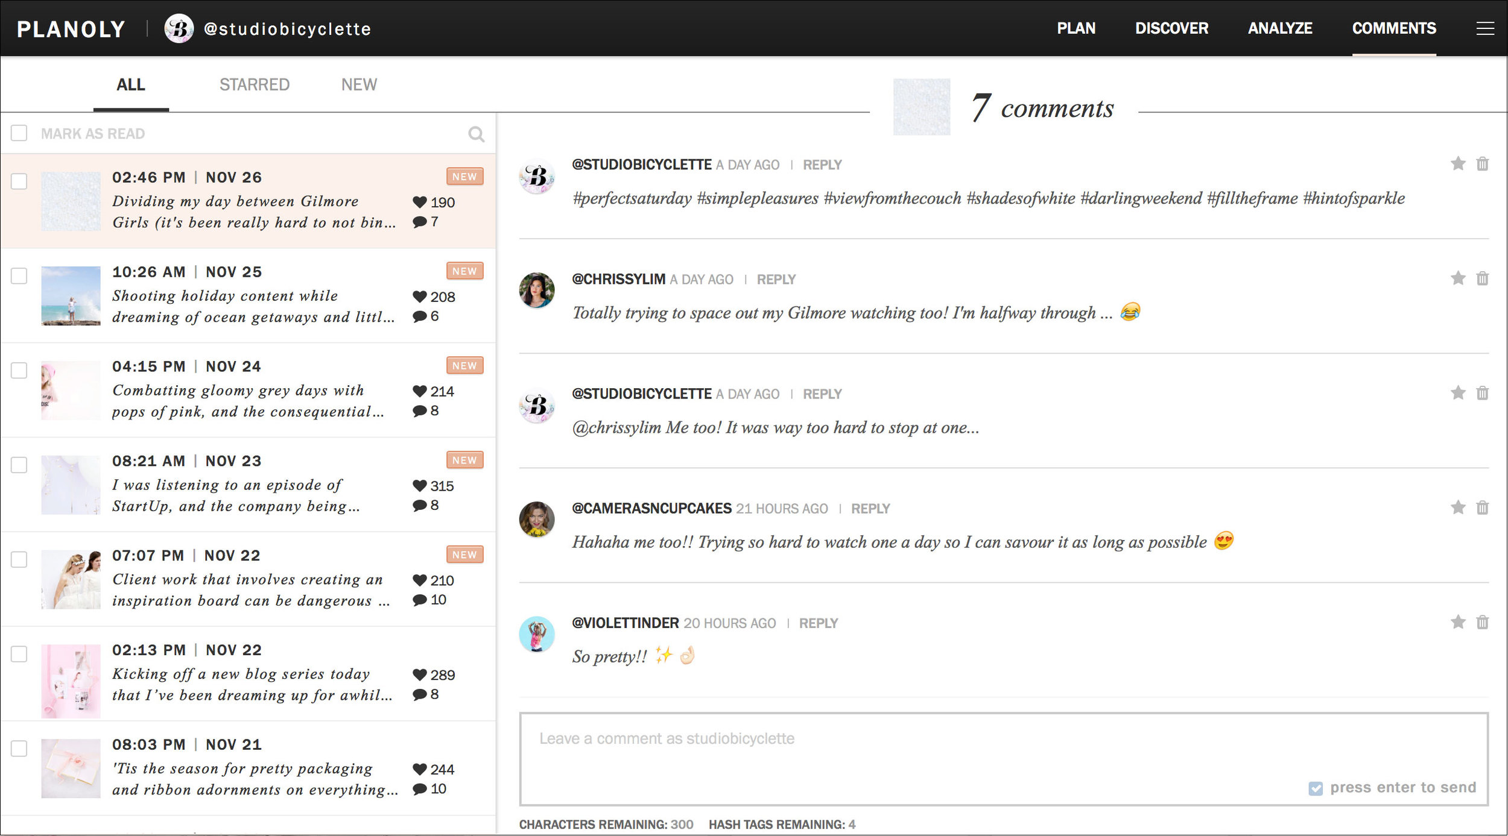This screenshot has width=1508, height=836.
Task: Click comment bubble count 7 on Nov 26 post
Action: click(x=426, y=222)
